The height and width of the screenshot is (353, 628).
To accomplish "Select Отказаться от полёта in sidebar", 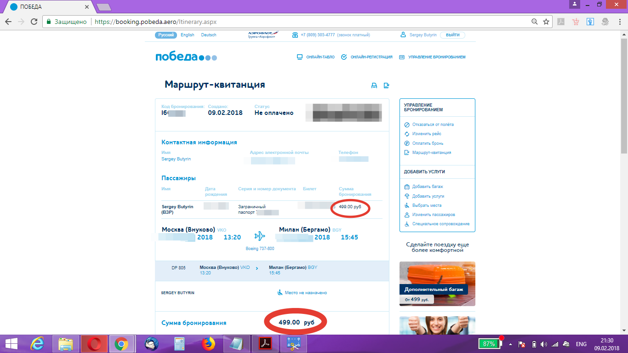I will (x=433, y=125).
